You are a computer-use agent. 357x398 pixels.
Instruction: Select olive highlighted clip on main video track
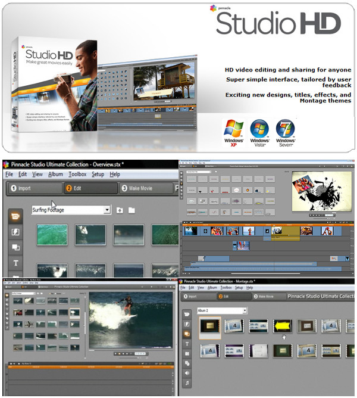pos(286,231)
